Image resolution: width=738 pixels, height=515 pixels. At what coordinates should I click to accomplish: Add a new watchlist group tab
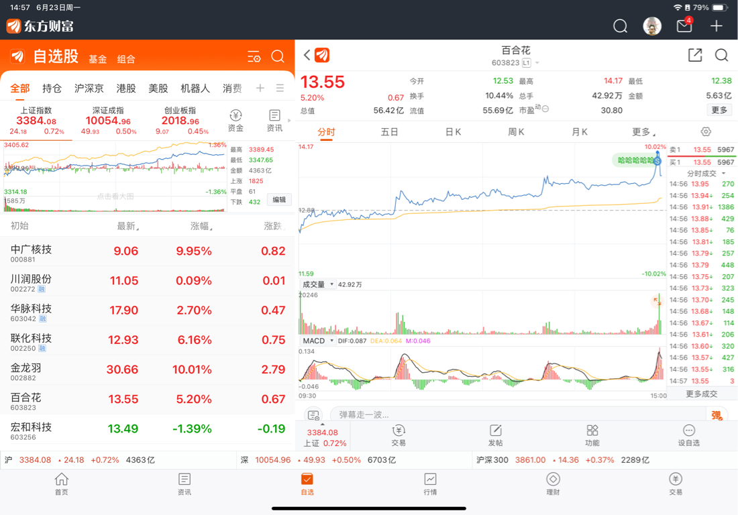260,88
